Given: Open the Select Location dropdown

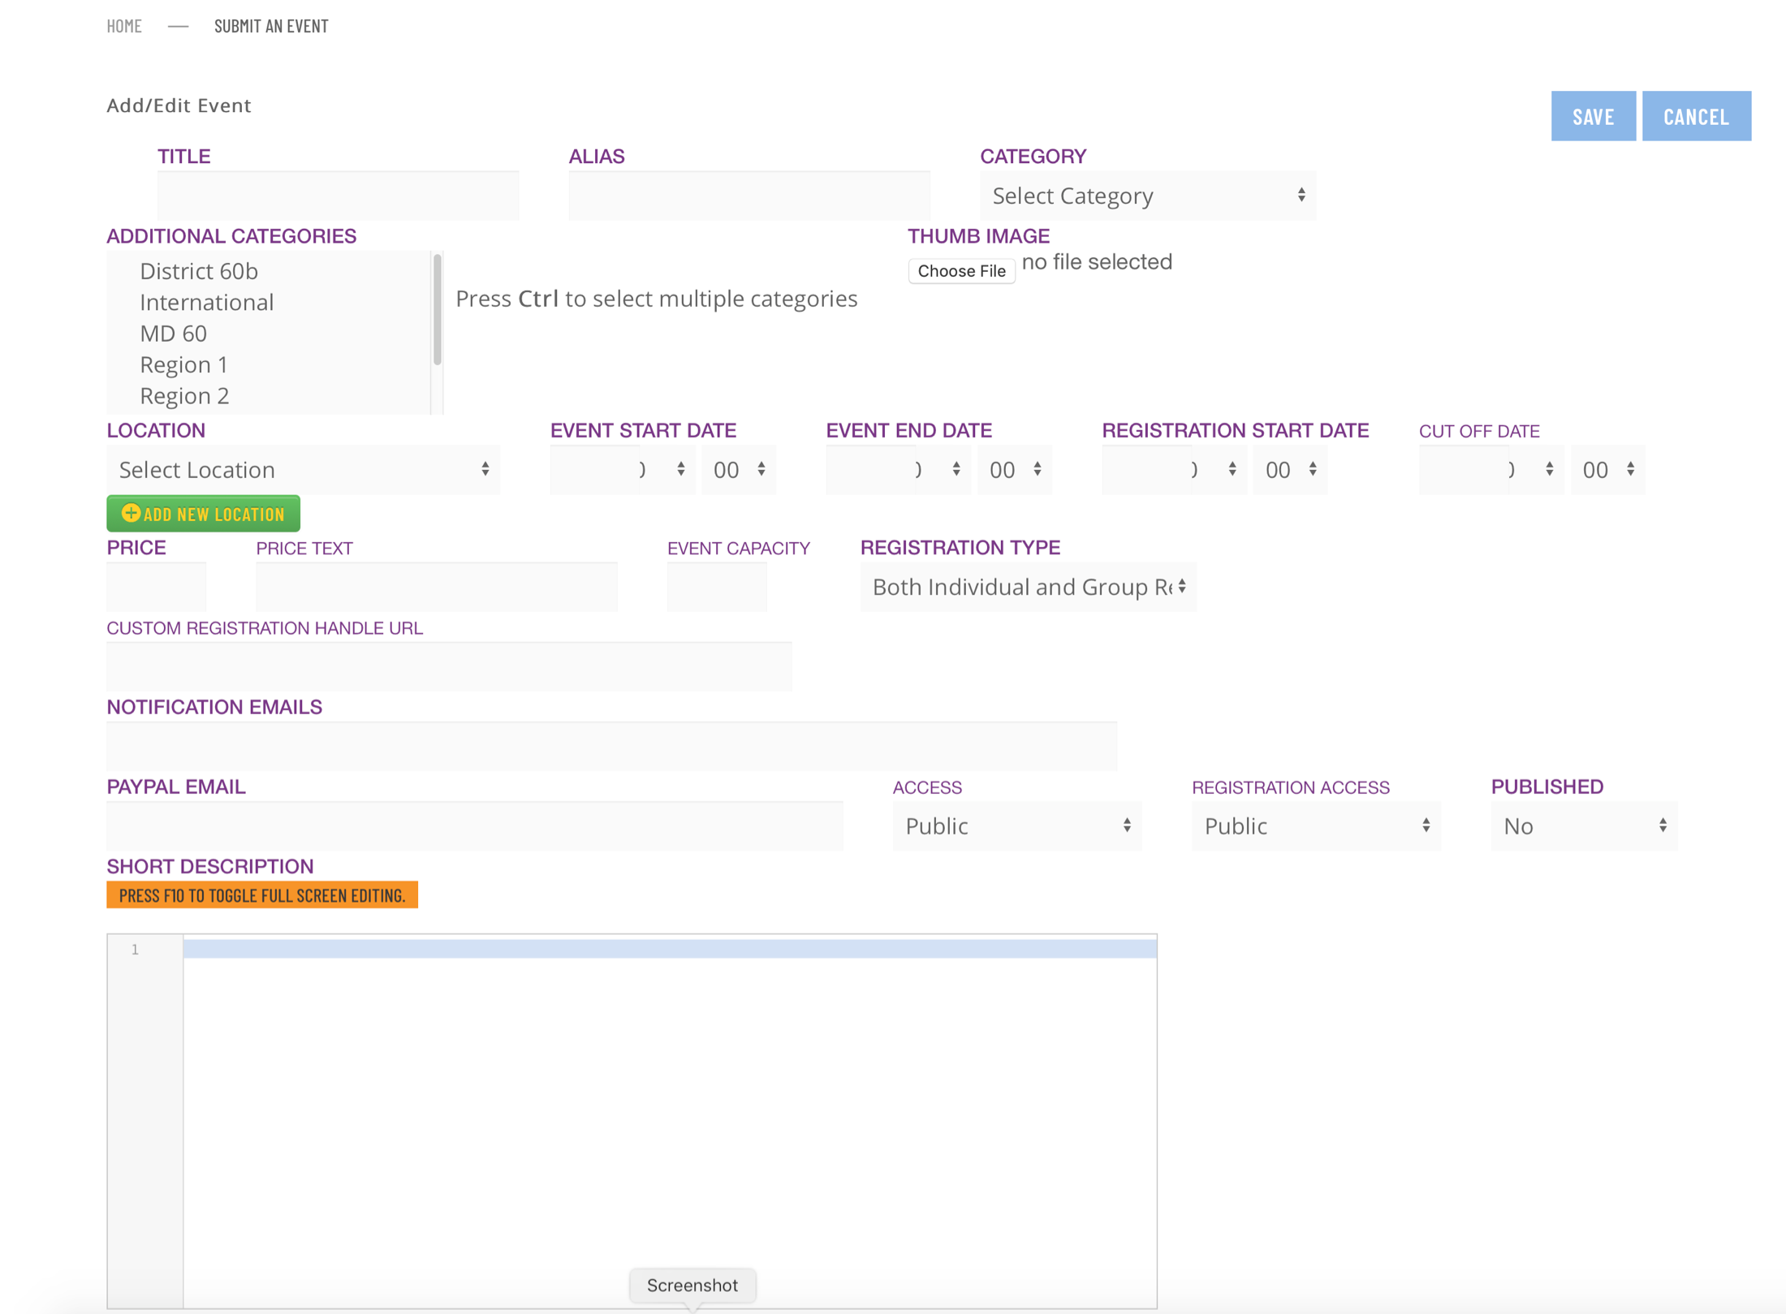Looking at the screenshot, I should coord(303,470).
